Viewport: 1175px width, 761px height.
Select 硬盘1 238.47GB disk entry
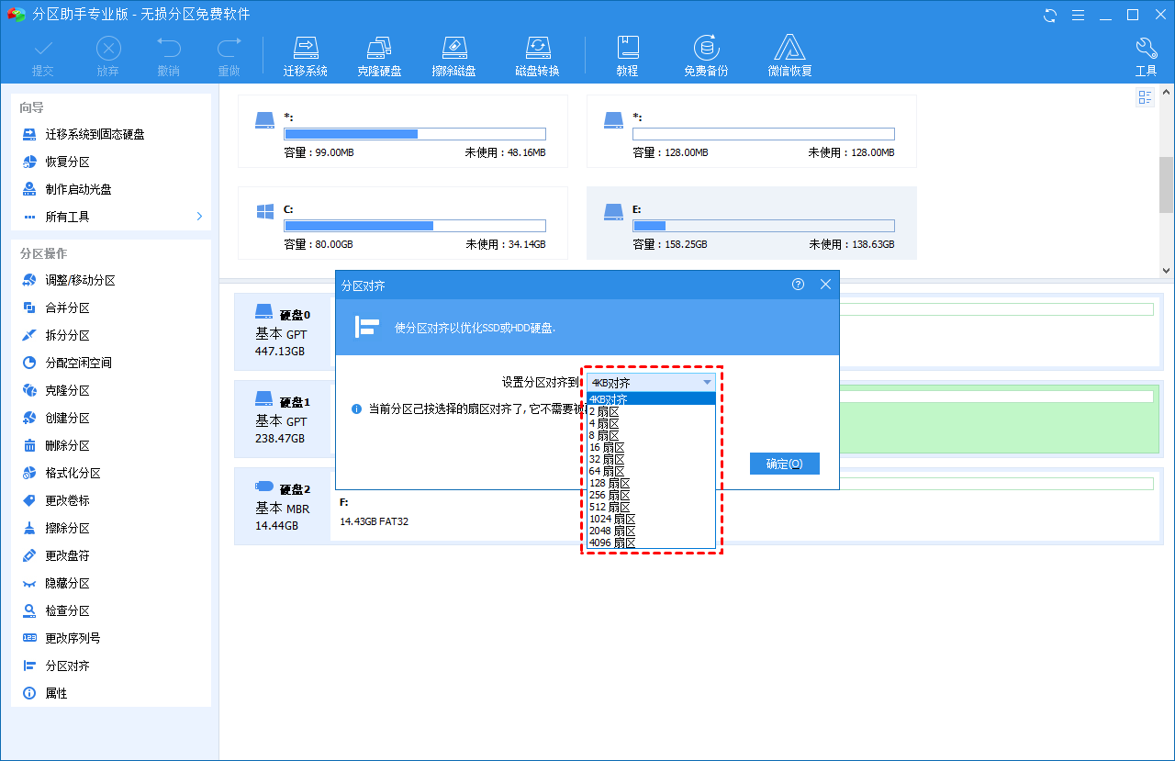283,418
